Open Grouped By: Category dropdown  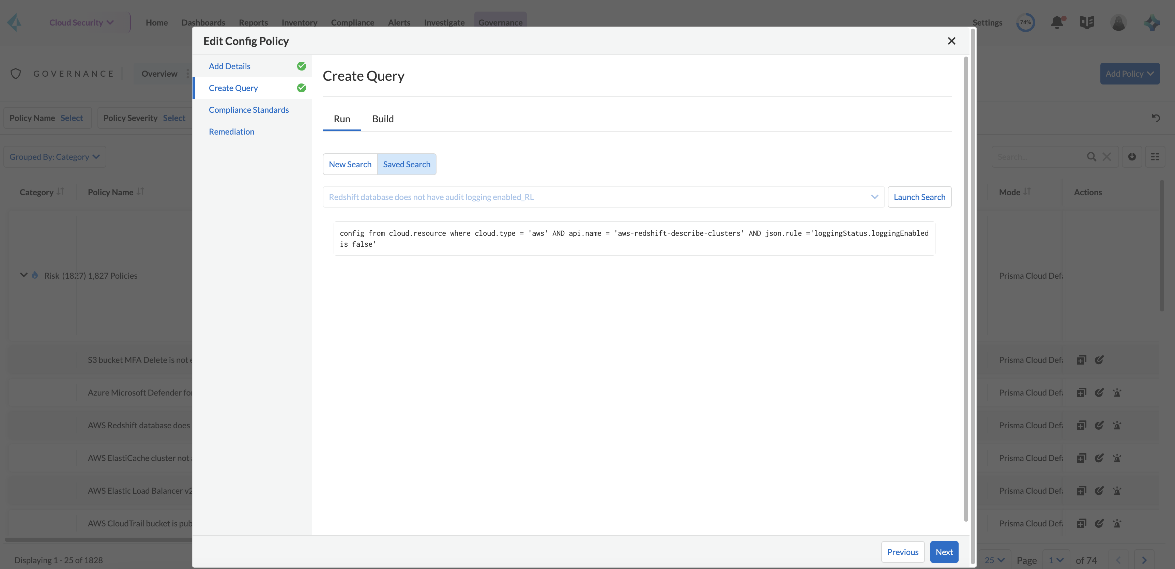coord(55,157)
